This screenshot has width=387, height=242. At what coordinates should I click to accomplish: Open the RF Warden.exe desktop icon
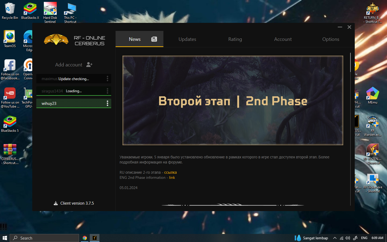coord(373,126)
